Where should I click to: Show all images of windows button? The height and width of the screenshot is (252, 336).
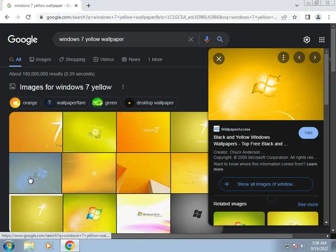pos(266,184)
